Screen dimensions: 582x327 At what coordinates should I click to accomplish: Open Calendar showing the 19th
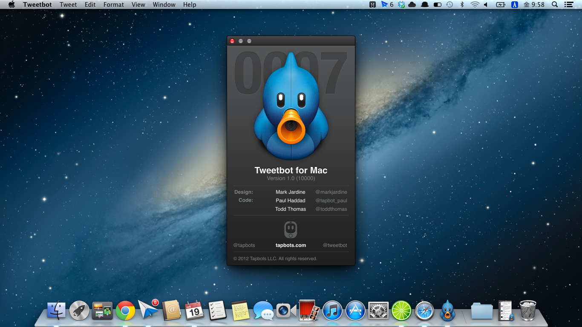click(194, 310)
